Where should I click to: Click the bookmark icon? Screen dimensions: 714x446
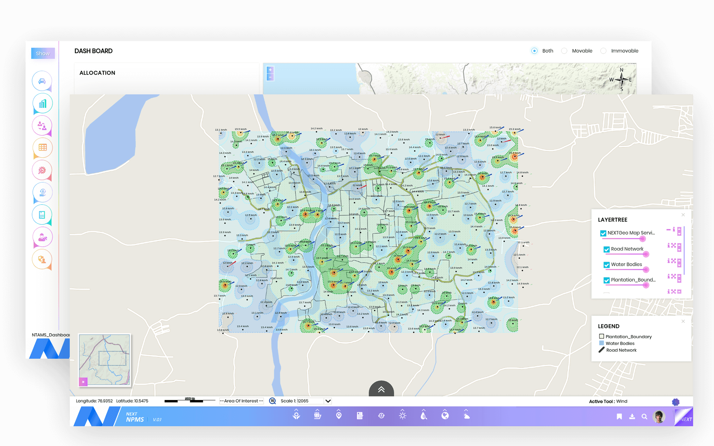(619, 417)
